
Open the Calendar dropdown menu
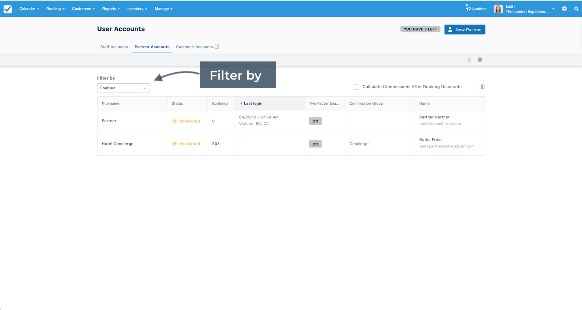point(29,9)
